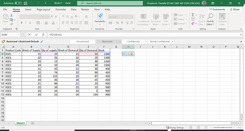Select the Sheet1 tab
Image resolution: width=245 pixels, height=131 pixels.
point(21,123)
